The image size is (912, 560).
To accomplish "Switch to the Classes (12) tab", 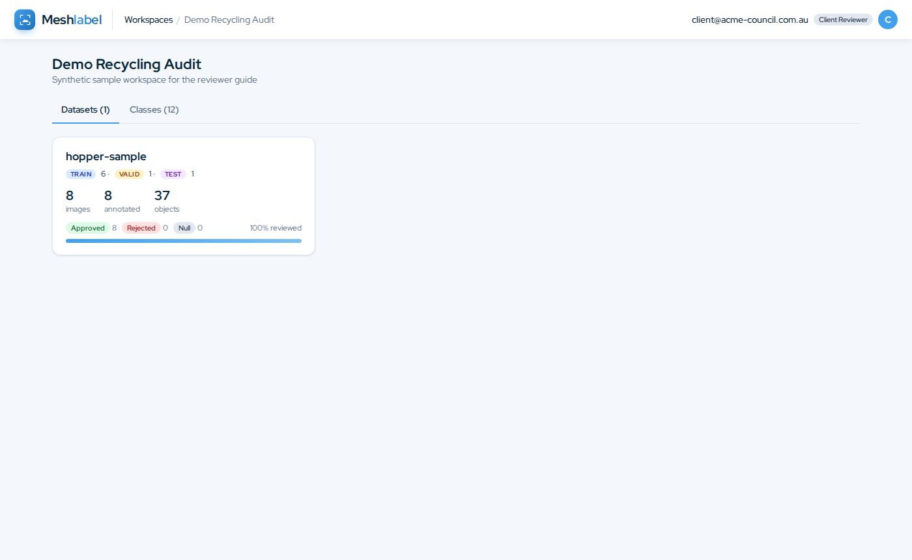I will tap(154, 109).
